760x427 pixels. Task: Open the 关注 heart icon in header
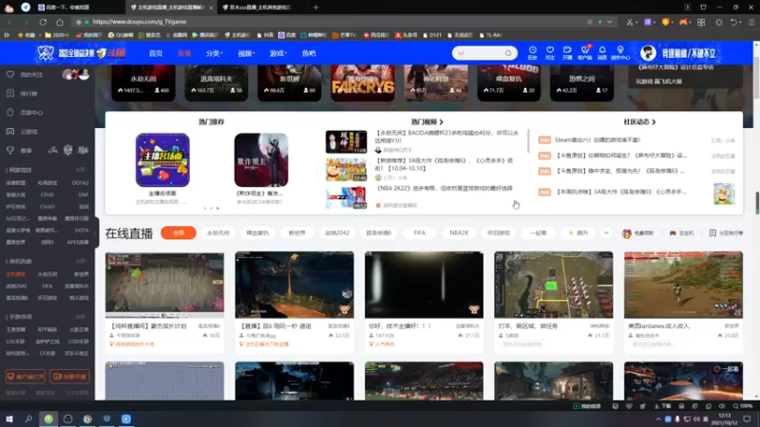pos(550,53)
